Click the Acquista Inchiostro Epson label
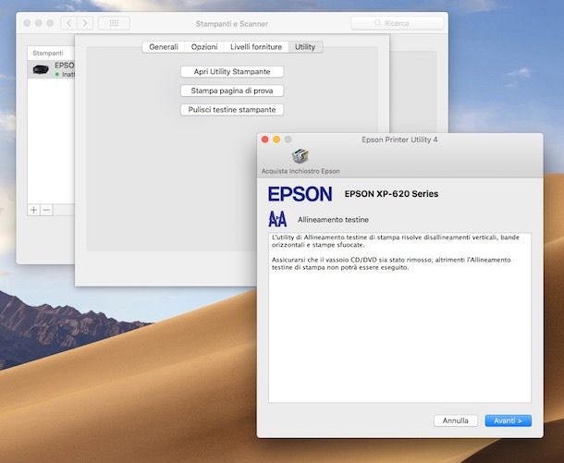Viewport: 564px width, 463px height. click(x=300, y=171)
